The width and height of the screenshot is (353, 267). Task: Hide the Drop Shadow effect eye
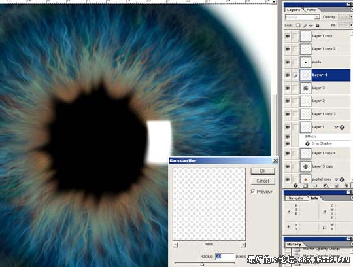coord(288,143)
